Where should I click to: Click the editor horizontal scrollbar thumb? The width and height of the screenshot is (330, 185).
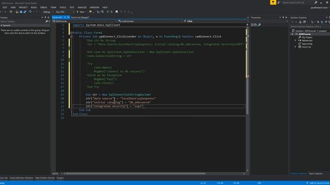pyautogui.click(x=135, y=174)
